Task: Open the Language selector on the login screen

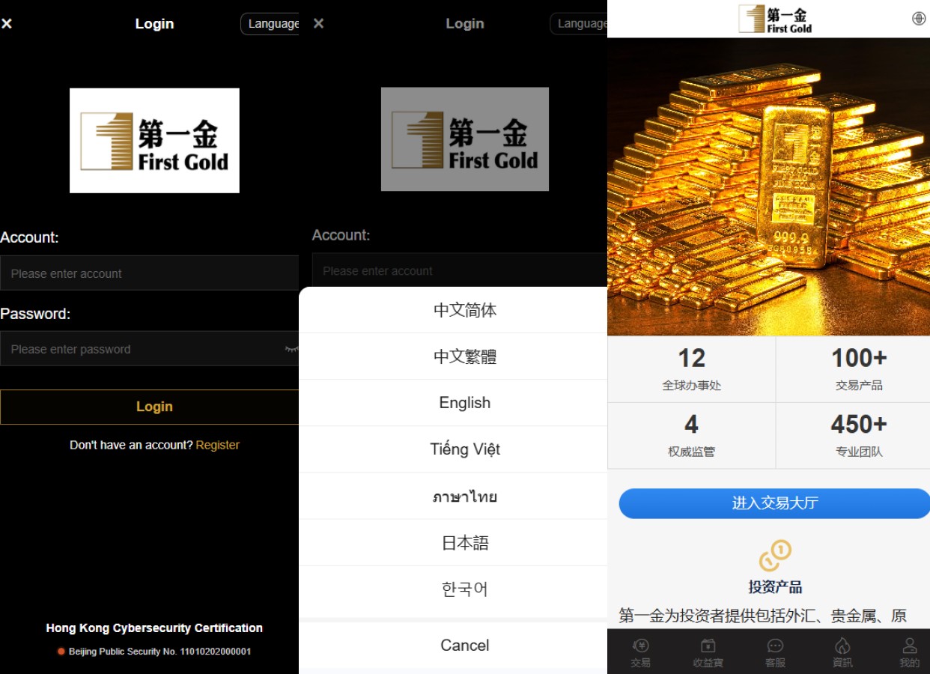Action: click(x=270, y=24)
